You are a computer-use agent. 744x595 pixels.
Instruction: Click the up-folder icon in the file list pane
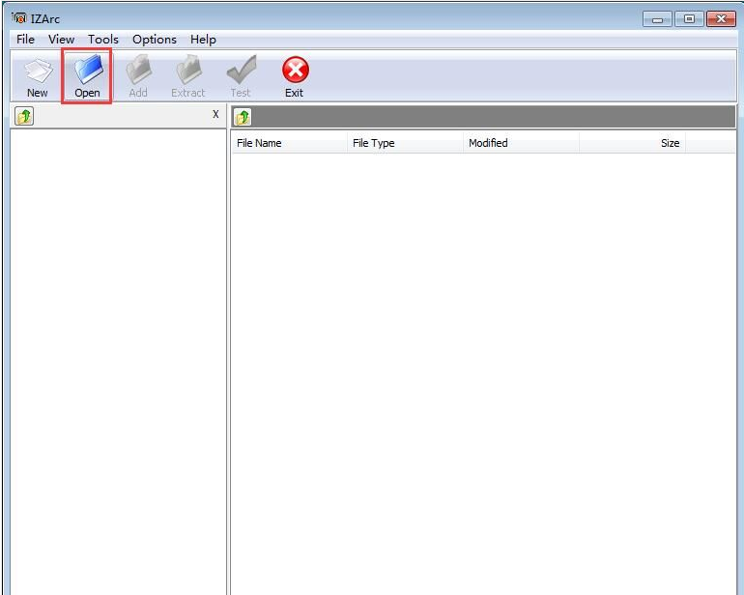tap(243, 117)
